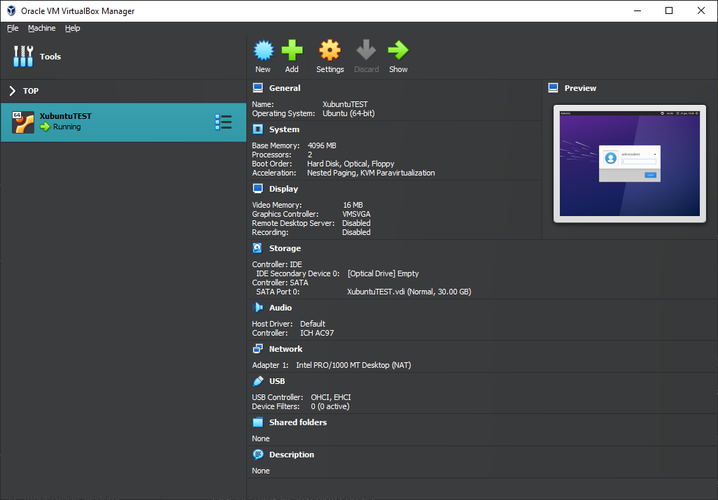Click the Add machine green plus icon
This screenshot has height=500, width=718.
pyautogui.click(x=292, y=50)
